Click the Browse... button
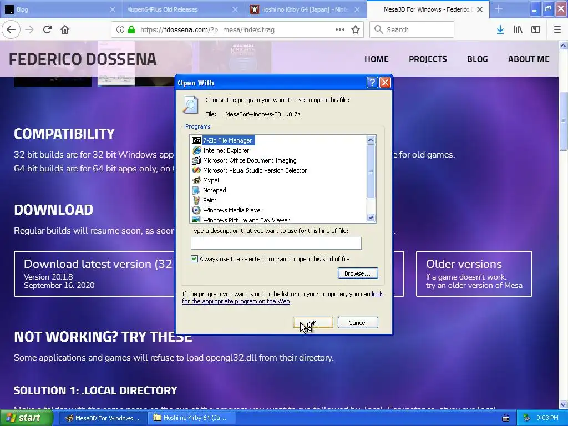Viewport: 568px width, 426px height. [358, 273]
